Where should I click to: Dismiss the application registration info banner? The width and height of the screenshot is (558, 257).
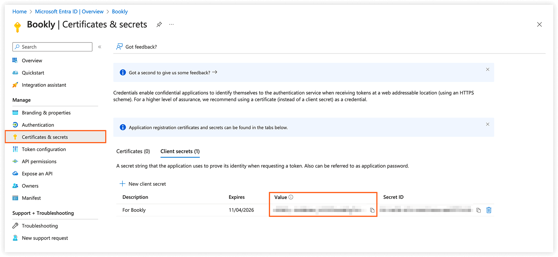(487, 124)
